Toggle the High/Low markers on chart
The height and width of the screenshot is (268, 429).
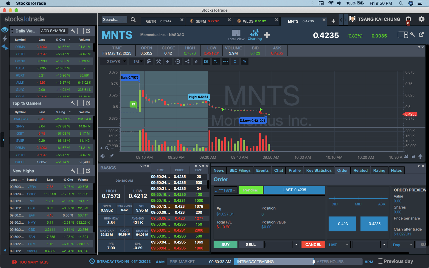click(x=216, y=62)
